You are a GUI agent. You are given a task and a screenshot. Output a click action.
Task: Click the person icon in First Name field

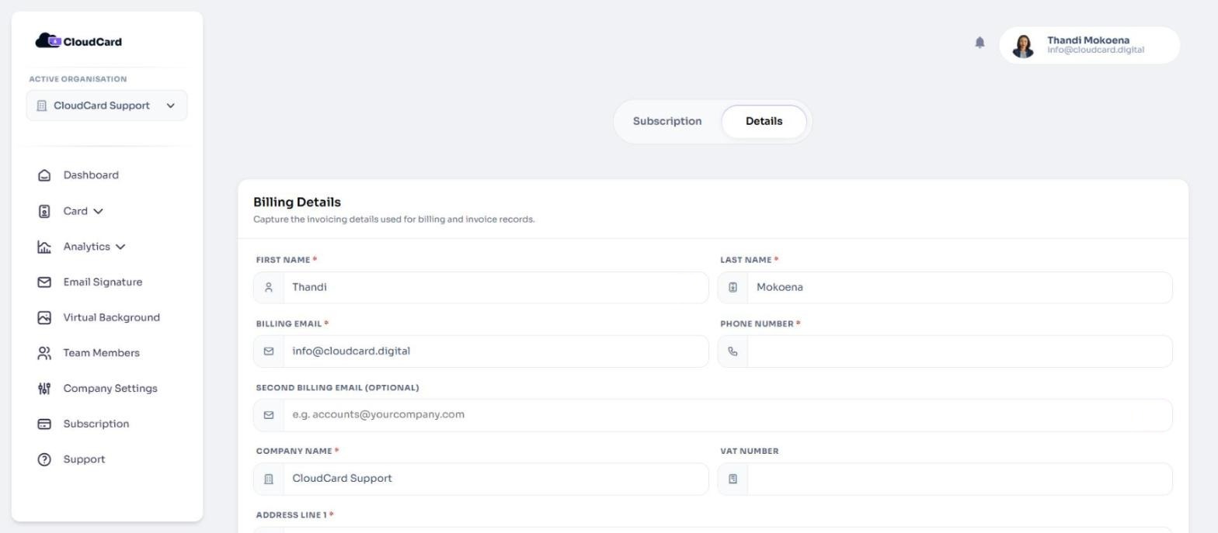coord(269,288)
